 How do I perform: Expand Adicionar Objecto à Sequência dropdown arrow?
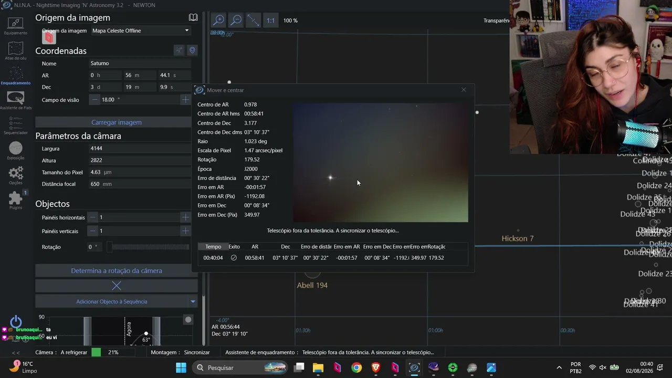point(193,301)
